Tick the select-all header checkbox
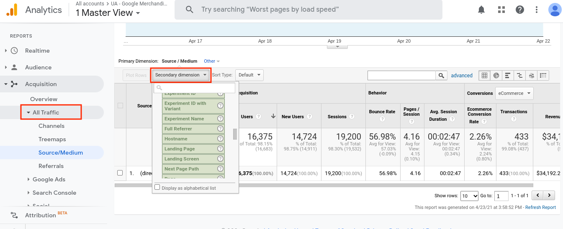Viewport: 563px width, 229px height. pos(120,106)
